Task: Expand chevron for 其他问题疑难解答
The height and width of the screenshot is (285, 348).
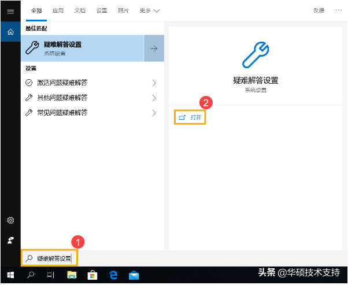Action: [154, 98]
